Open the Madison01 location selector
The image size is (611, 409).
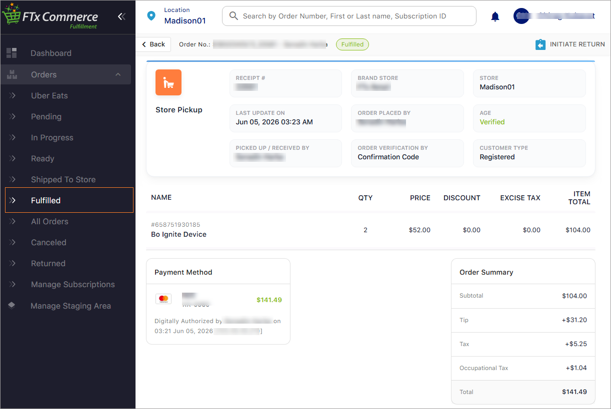pos(185,21)
